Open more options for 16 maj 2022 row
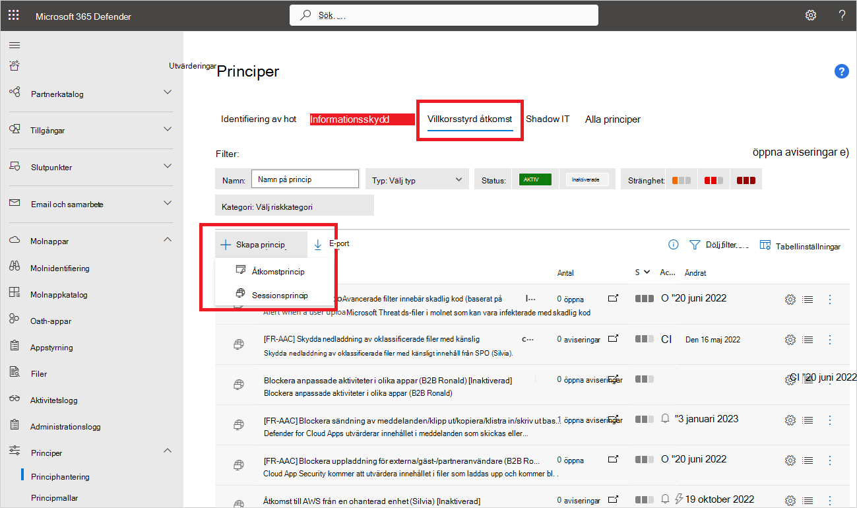Screen dimensions: 857x508 [x=830, y=340]
